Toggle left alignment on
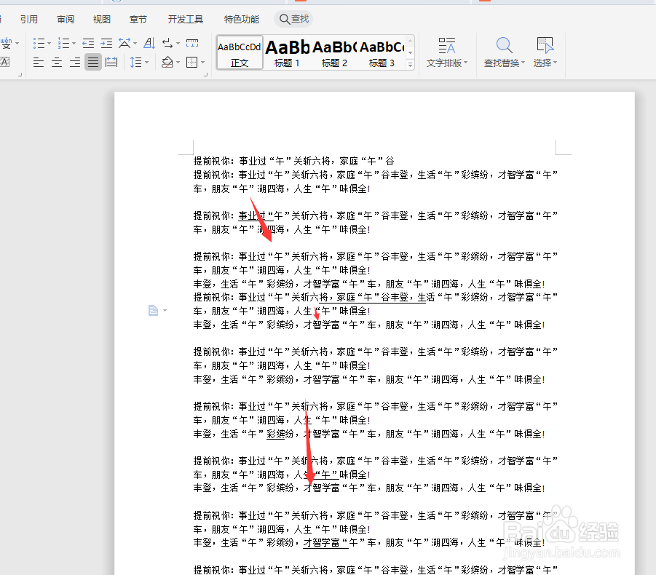This screenshot has width=656, height=575. pyautogui.click(x=38, y=64)
